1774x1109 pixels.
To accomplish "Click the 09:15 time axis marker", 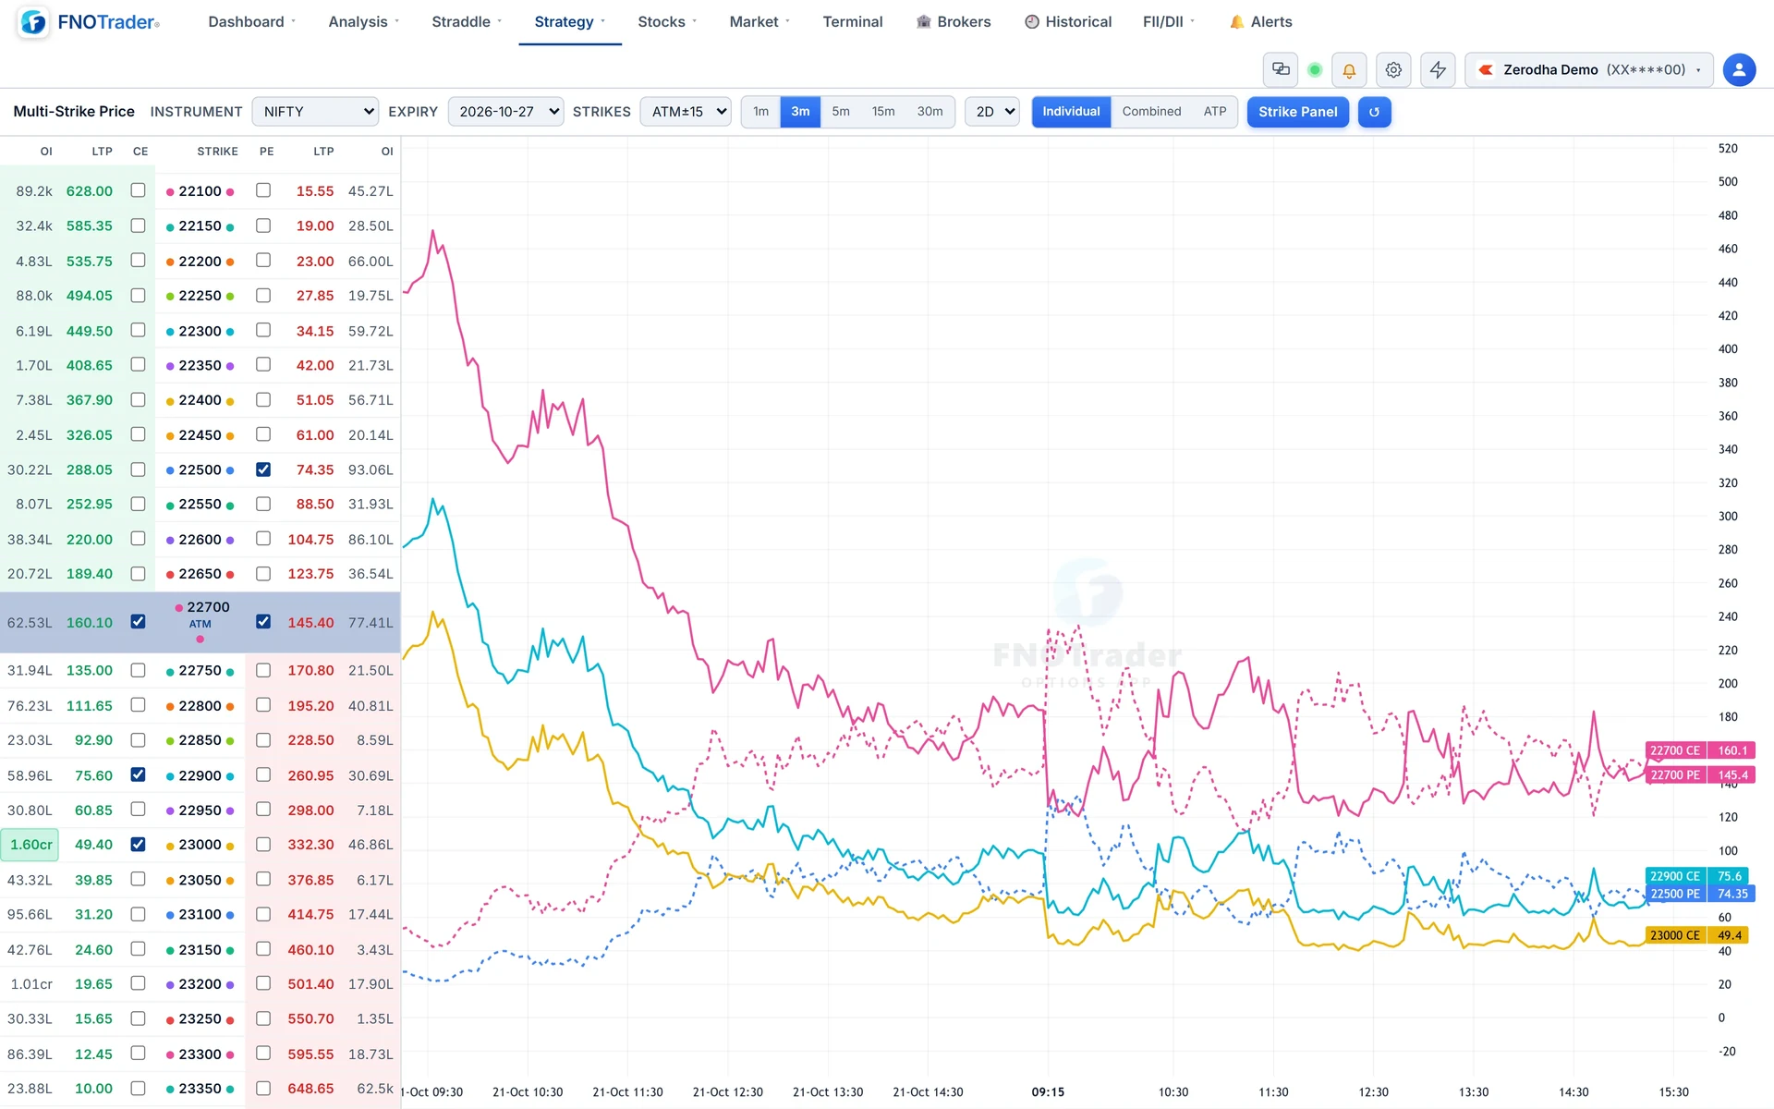I will pyautogui.click(x=1048, y=1092).
